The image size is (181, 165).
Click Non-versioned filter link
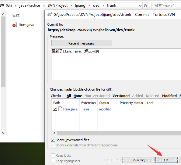(97, 96)
